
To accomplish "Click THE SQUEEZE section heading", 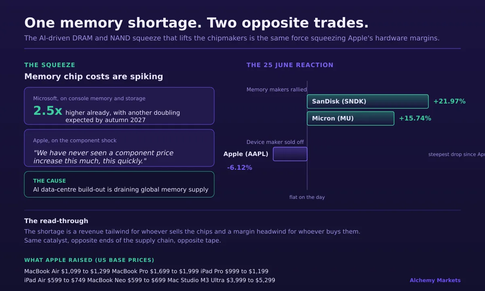I will [50, 65].
